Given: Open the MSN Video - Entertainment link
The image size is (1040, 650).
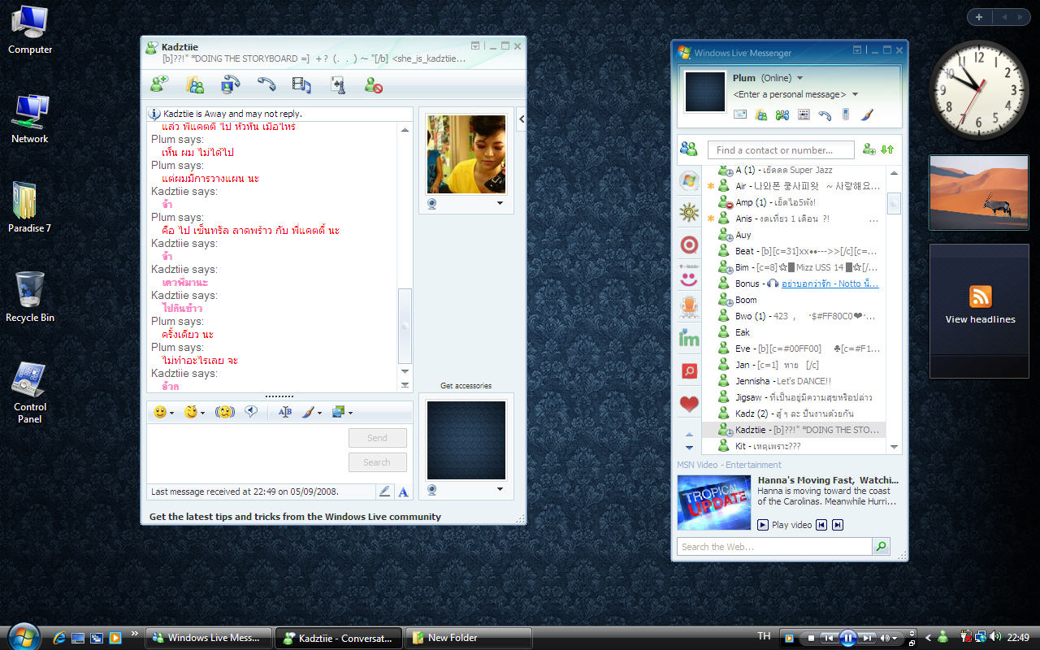Looking at the screenshot, I should tap(729, 465).
